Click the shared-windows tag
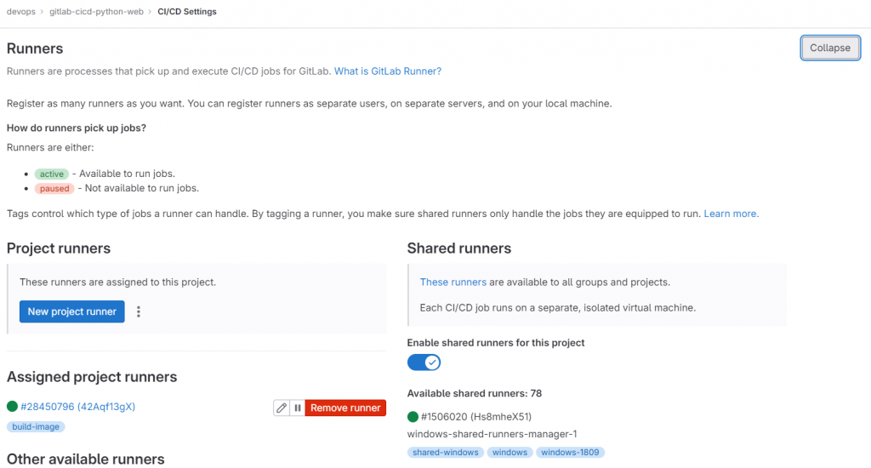Image resolution: width=871 pixels, height=468 pixels. (446, 453)
